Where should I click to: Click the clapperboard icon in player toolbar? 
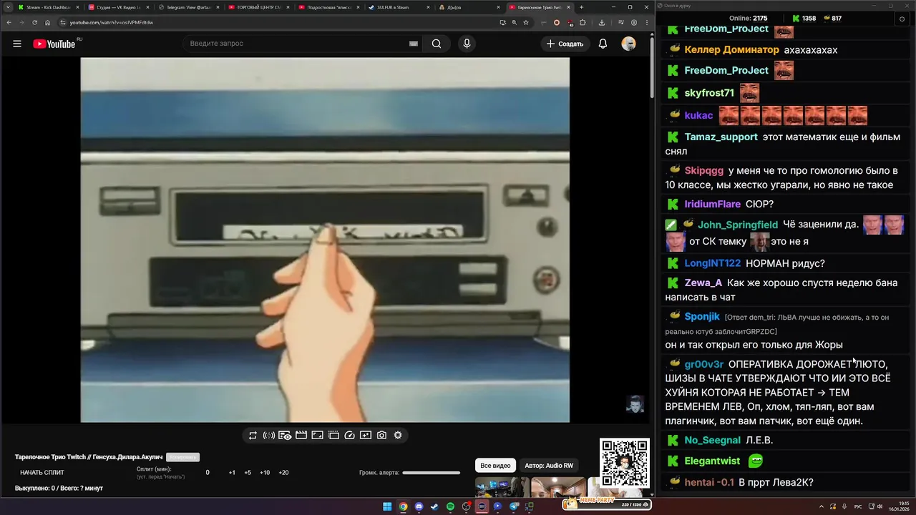click(301, 435)
